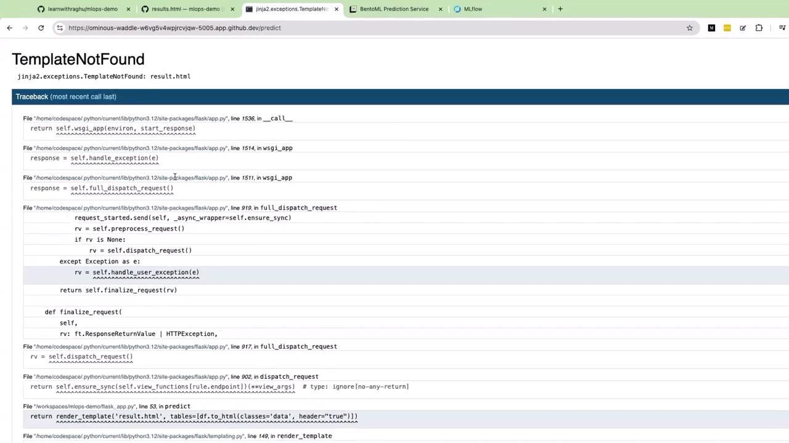The image size is (789, 443).
Task: Bookmark this page with the star icon
Action: tap(689, 28)
